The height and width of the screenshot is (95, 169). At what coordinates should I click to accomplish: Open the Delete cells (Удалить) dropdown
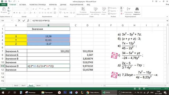click(x=113, y=11)
